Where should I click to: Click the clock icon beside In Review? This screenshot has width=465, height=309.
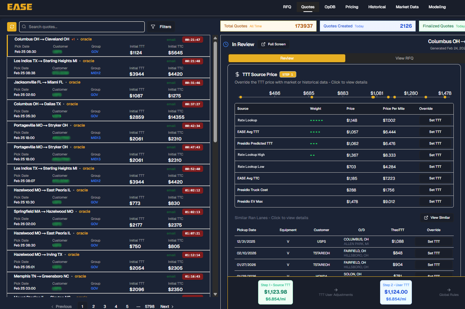pos(226,44)
